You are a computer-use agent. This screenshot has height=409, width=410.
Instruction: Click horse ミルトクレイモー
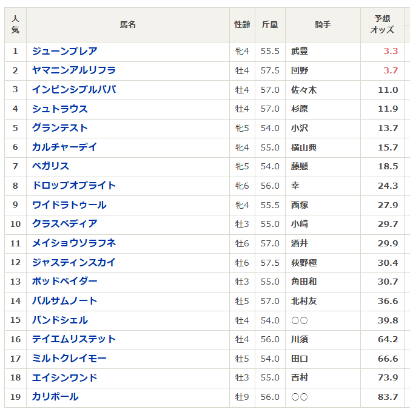pyautogui.click(x=69, y=359)
